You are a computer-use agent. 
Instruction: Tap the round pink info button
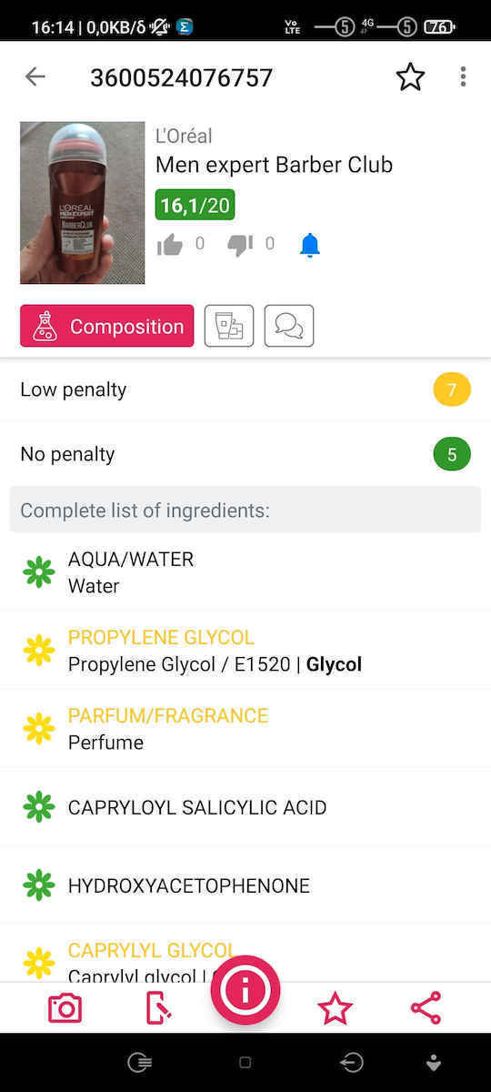(245, 991)
